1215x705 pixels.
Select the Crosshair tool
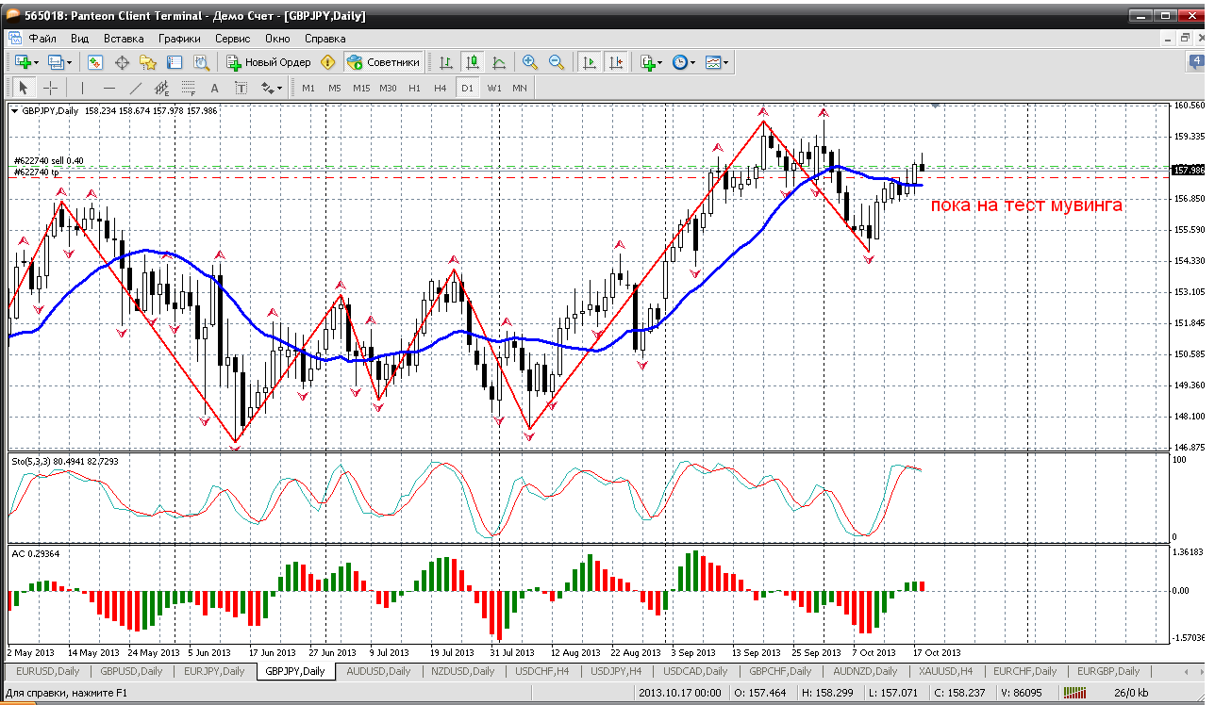51,88
